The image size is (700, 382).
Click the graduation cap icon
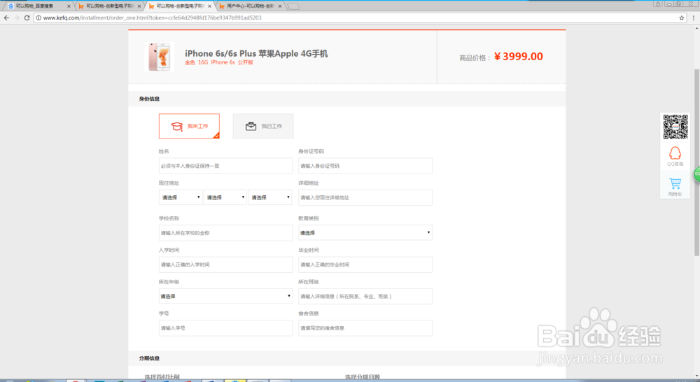177,127
